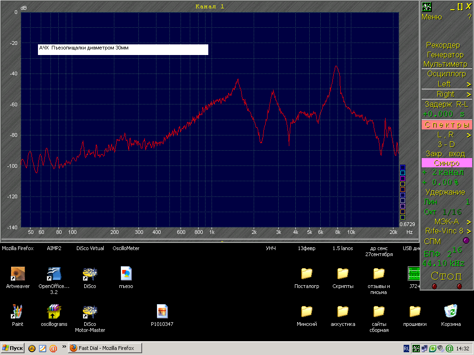474x355 pixels.
Task: Change the Лин 1 averaging setting
Action: click(x=447, y=202)
